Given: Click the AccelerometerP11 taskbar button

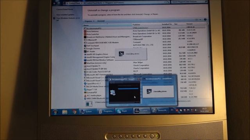Looking at the screenshot, I should [x=142, y=110].
